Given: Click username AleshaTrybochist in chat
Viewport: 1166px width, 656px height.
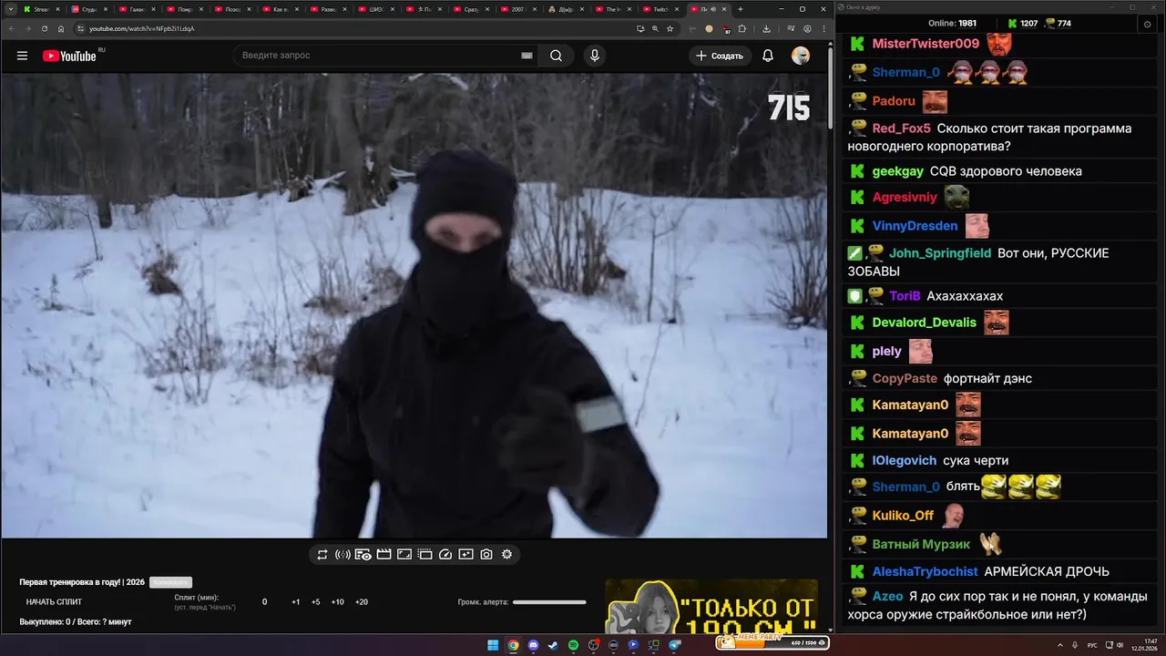Looking at the screenshot, I should coord(925,572).
